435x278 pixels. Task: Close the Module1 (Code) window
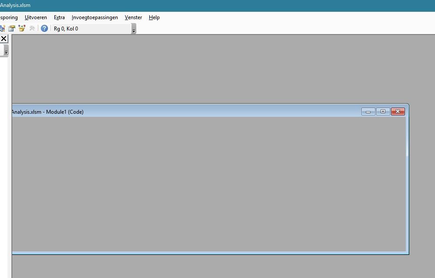(398, 112)
